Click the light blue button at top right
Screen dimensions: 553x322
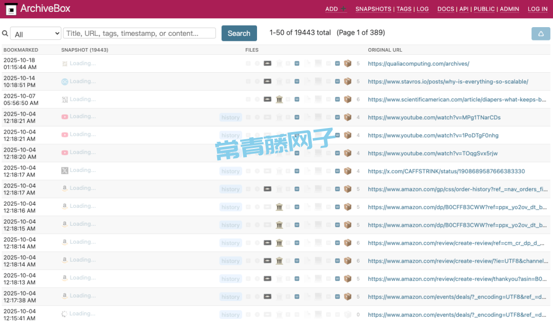click(541, 34)
